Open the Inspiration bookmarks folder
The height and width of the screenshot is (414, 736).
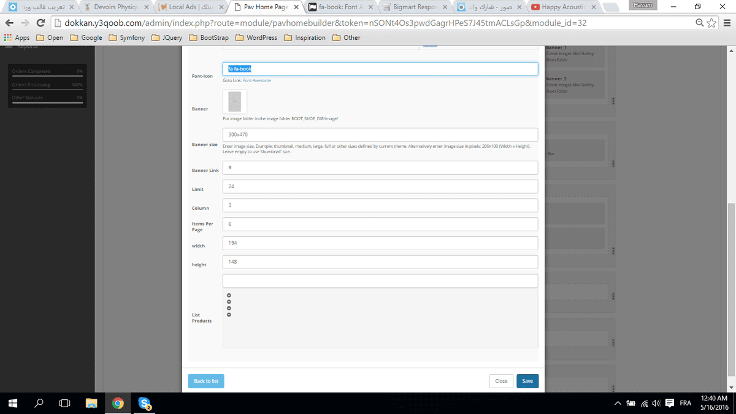(305, 37)
